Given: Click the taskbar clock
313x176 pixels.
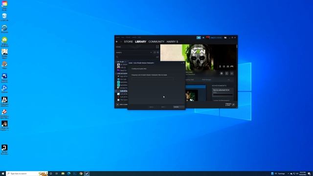Looking at the screenshot, I should pyautogui.click(x=303, y=174).
